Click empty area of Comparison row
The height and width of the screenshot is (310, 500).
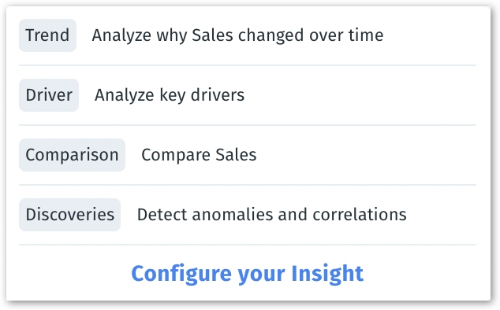tap(367, 155)
